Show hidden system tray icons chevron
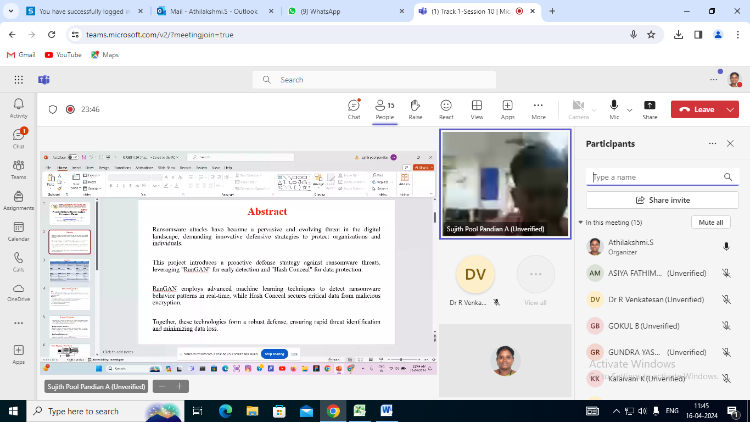 pyautogui.click(x=616, y=411)
